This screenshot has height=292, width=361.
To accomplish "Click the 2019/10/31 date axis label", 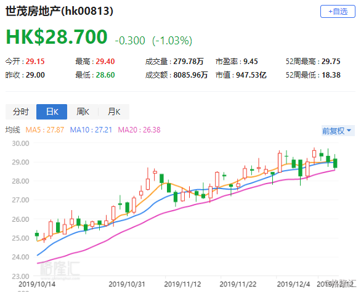I will pos(127,284).
